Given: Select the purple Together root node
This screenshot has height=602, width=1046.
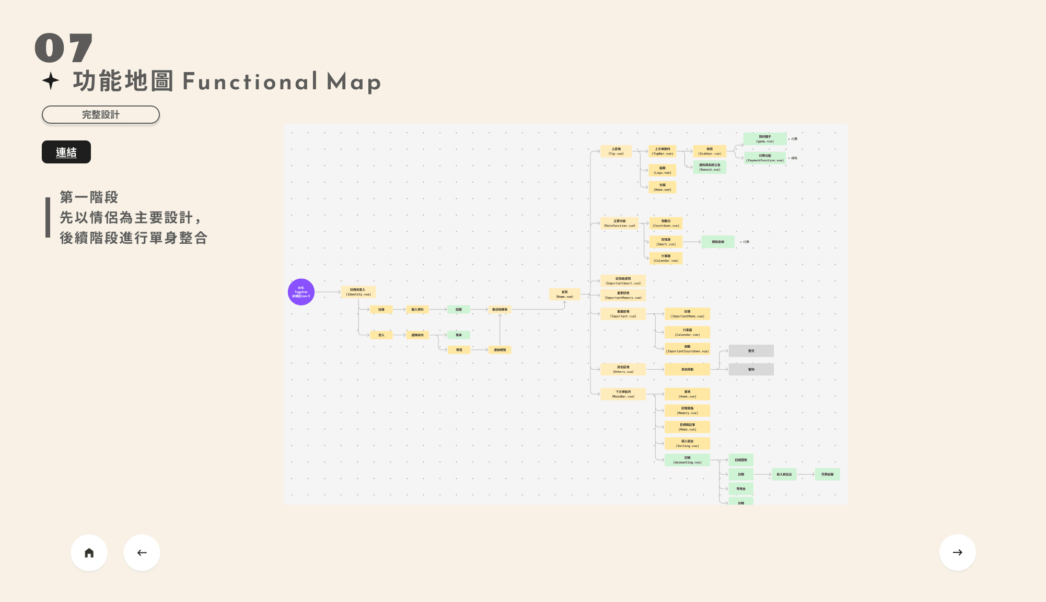Looking at the screenshot, I should pyautogui.click(x=301, y=292).
